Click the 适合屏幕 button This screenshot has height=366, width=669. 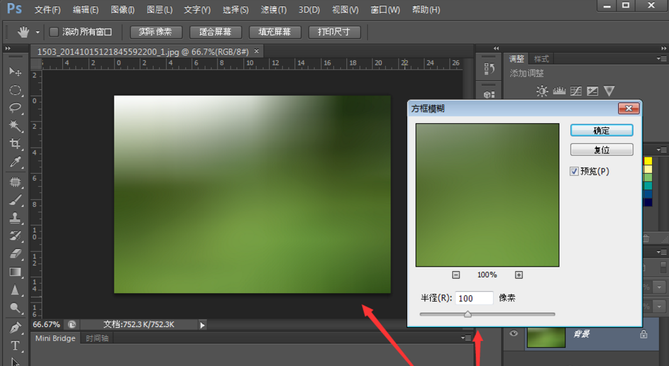tap(216, 32)
